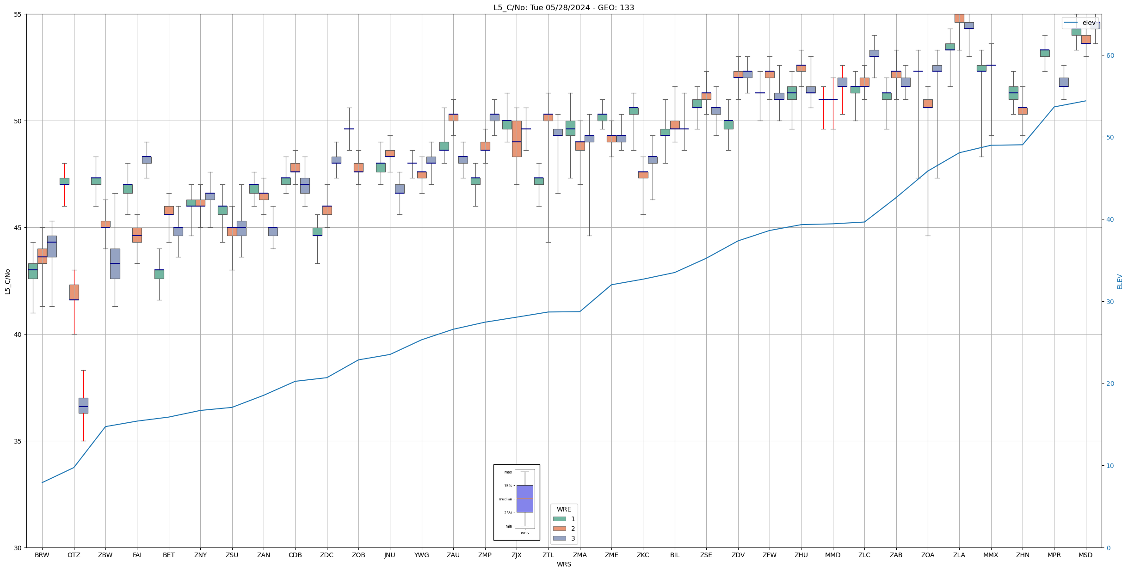Click the MMD station tick label
1128x572 pixels.
[x=833, y=555]
